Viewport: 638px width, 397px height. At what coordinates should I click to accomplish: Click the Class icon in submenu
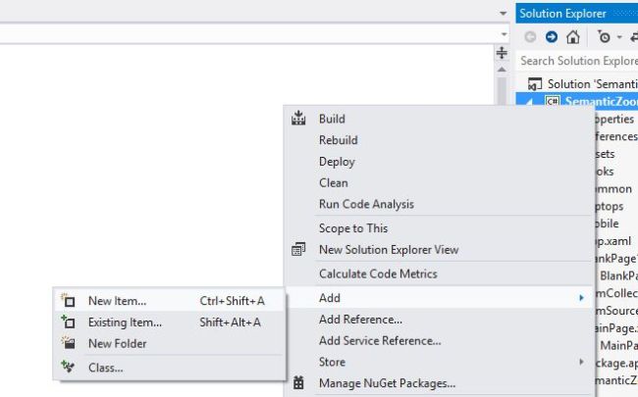coord(69,368)
